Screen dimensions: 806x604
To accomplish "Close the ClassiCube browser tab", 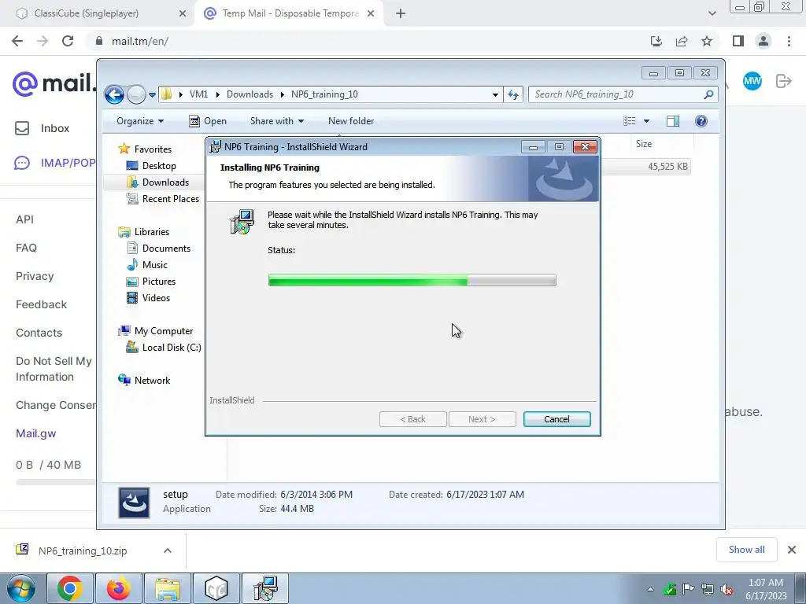I will pos(183,13).
